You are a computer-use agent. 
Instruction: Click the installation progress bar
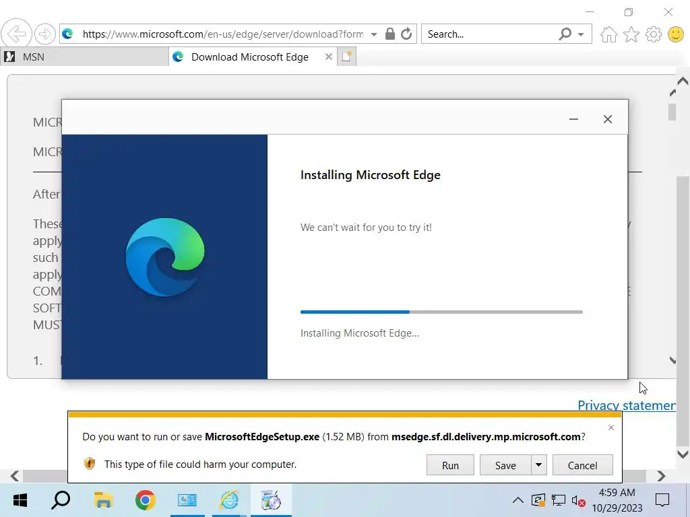441,312
